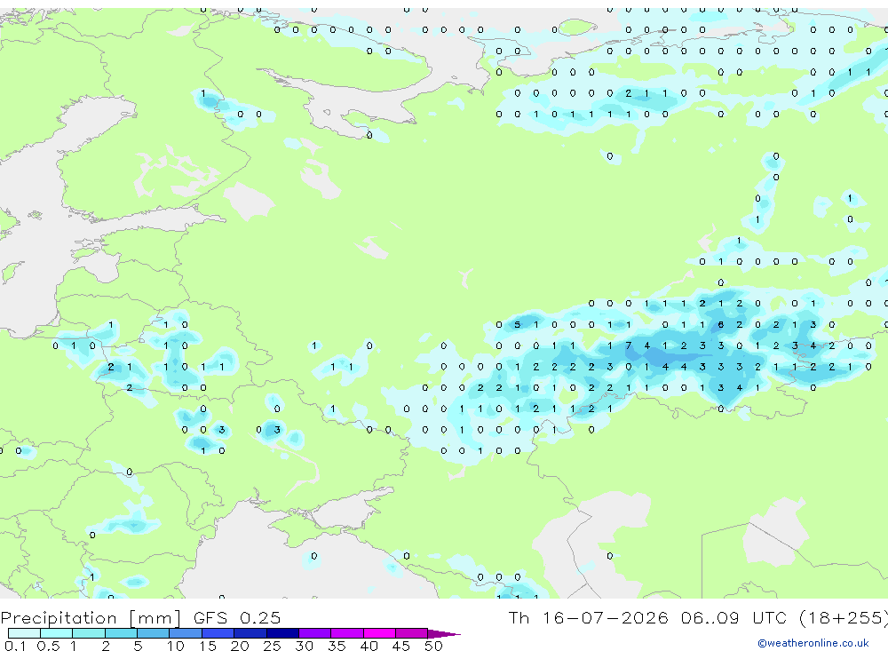Click the 'Th' weekday abbreviation
888x651 pixels.
[519, 617]
